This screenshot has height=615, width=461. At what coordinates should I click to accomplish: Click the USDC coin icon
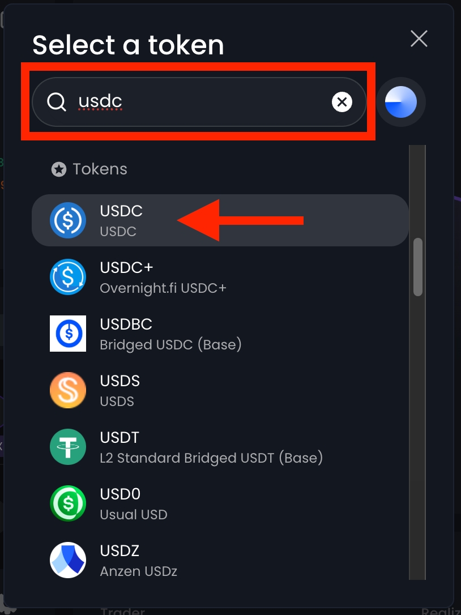(68, 220)
